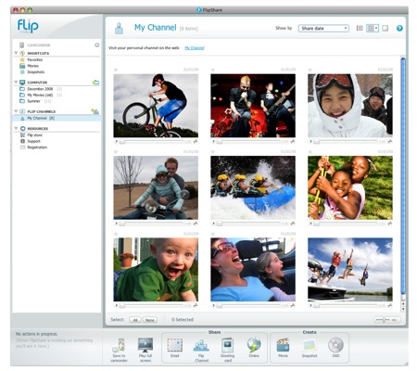Toggle favorite star on women in car video
The height and width of the screenshot is (371, 417).
click(x=213, y=234)
